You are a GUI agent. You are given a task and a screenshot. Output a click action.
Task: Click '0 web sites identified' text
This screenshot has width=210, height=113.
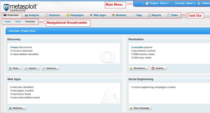coord(22,87)
